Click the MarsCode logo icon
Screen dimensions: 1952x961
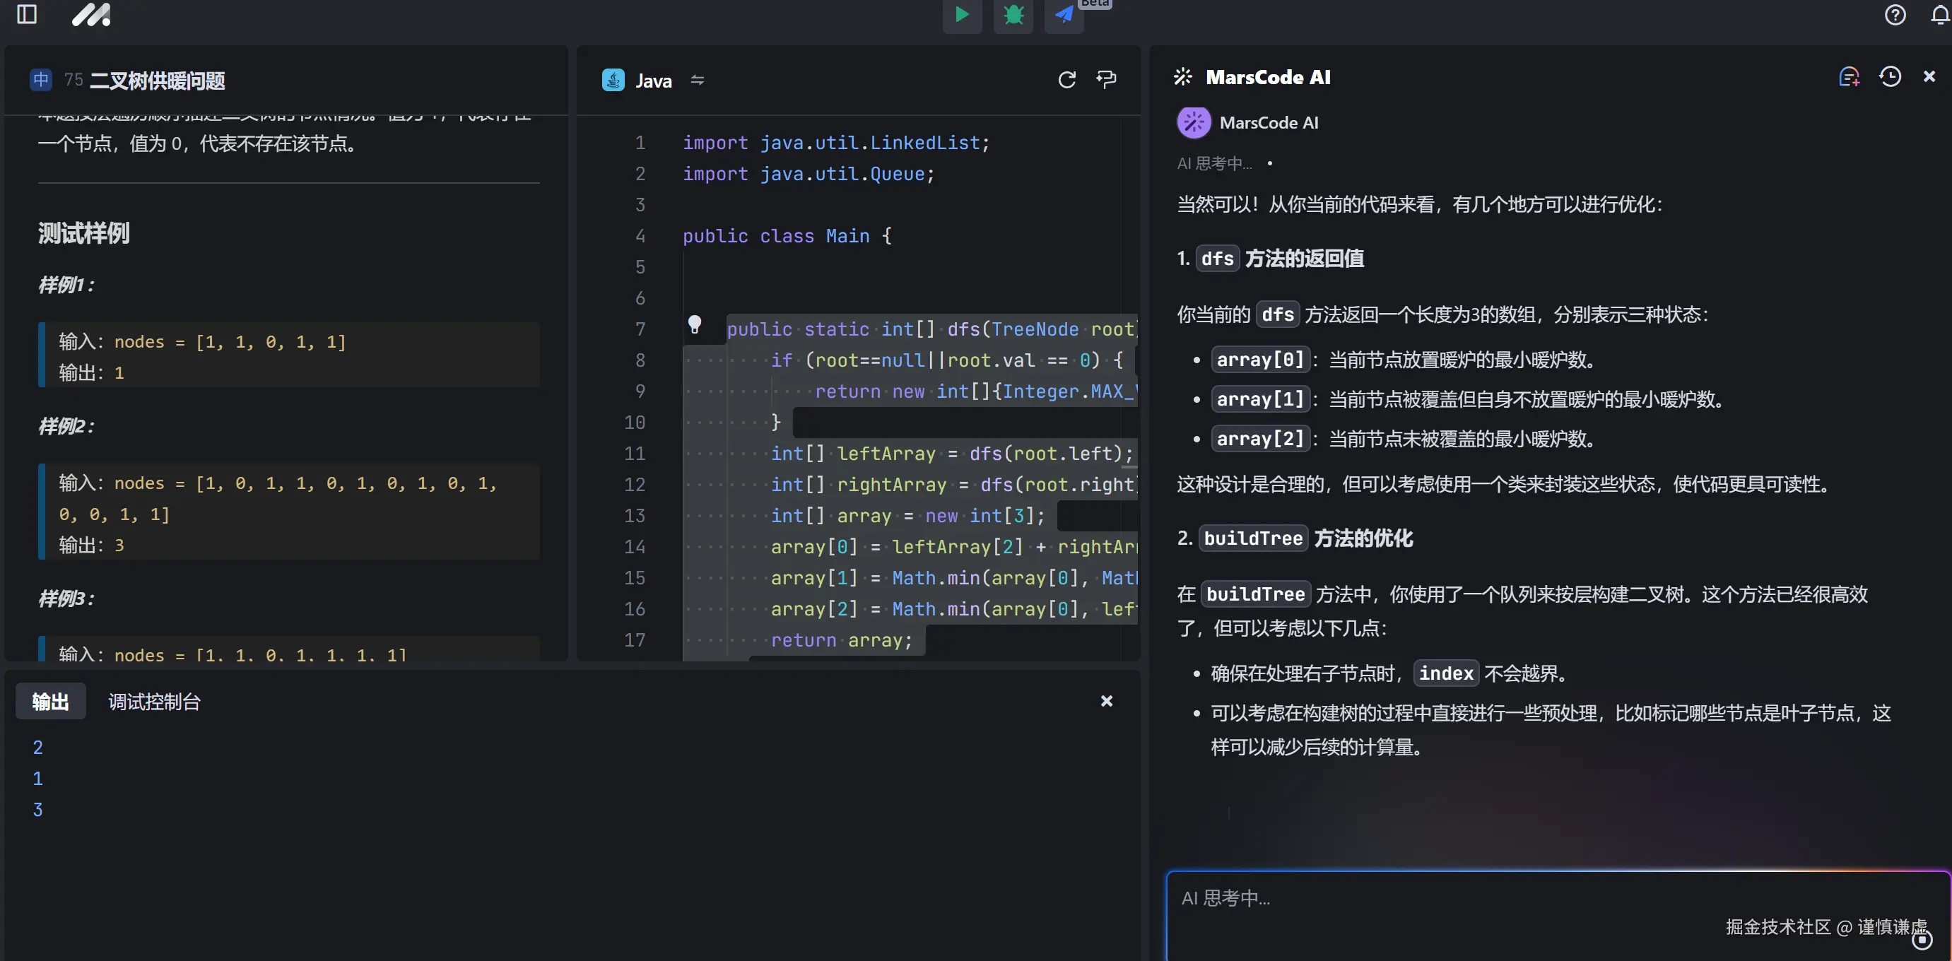click(x=91, y=14)
